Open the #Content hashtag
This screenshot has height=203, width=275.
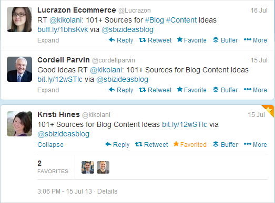pos(181,20)
